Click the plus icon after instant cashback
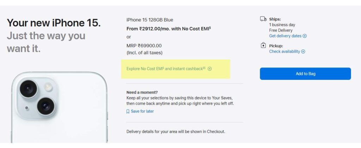361x148 pixels. point(210,69)
